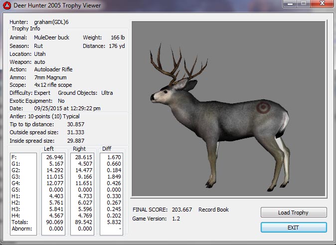
Task: Click the Record Book label
Action: 213,210
